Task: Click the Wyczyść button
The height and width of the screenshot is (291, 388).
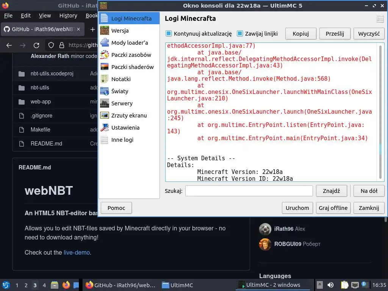Action: coord(369,34)
